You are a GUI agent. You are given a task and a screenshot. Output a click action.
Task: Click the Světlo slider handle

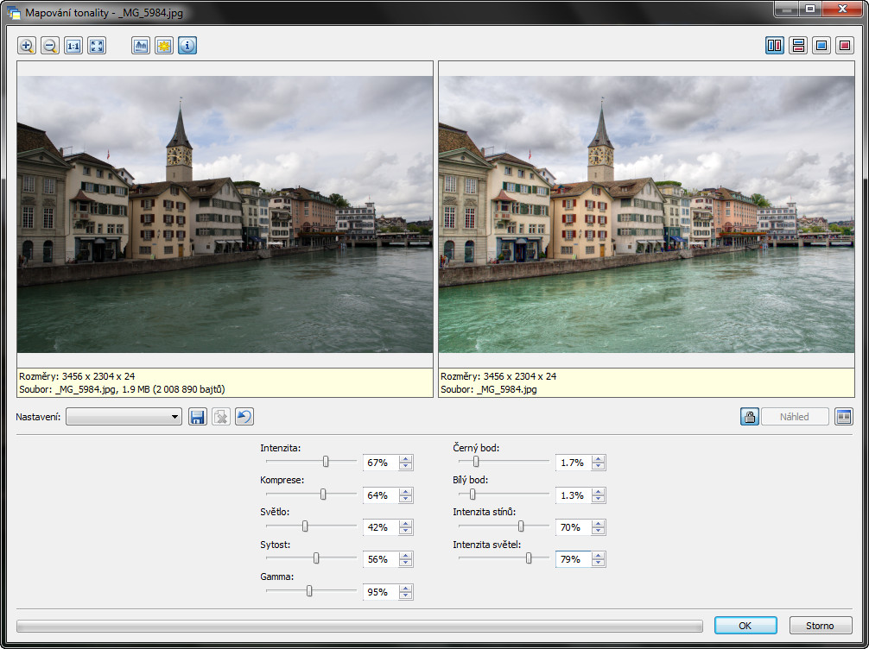tap(305, 526)
